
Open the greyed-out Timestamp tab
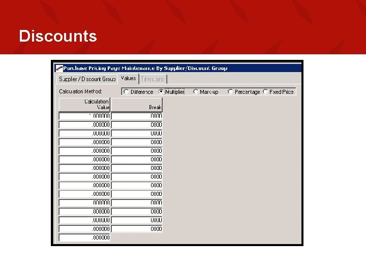pos(153,79)
